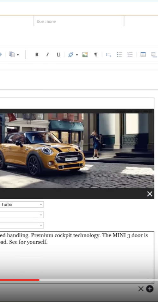
Task: Open the link options dropdown arrow
Action: coord(77,55)
